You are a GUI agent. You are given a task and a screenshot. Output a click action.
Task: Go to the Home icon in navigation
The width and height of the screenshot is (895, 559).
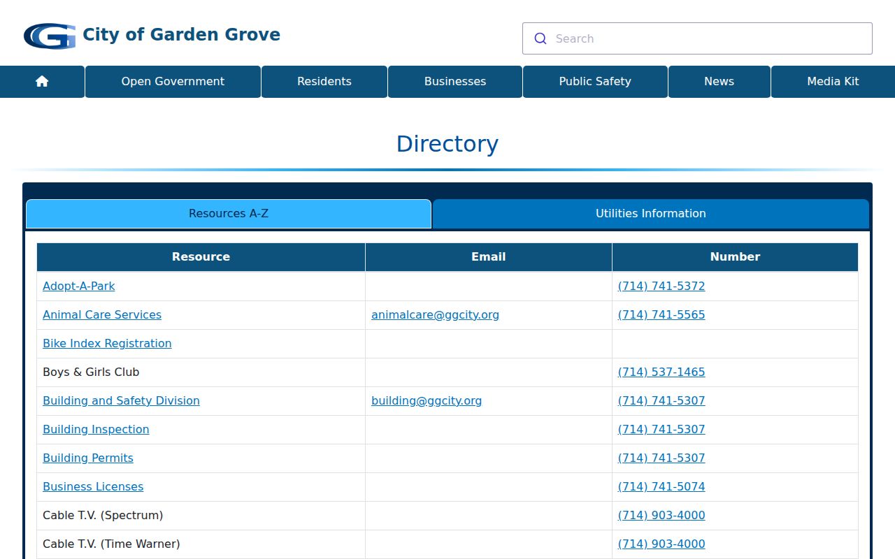click(x=42, y=82)
